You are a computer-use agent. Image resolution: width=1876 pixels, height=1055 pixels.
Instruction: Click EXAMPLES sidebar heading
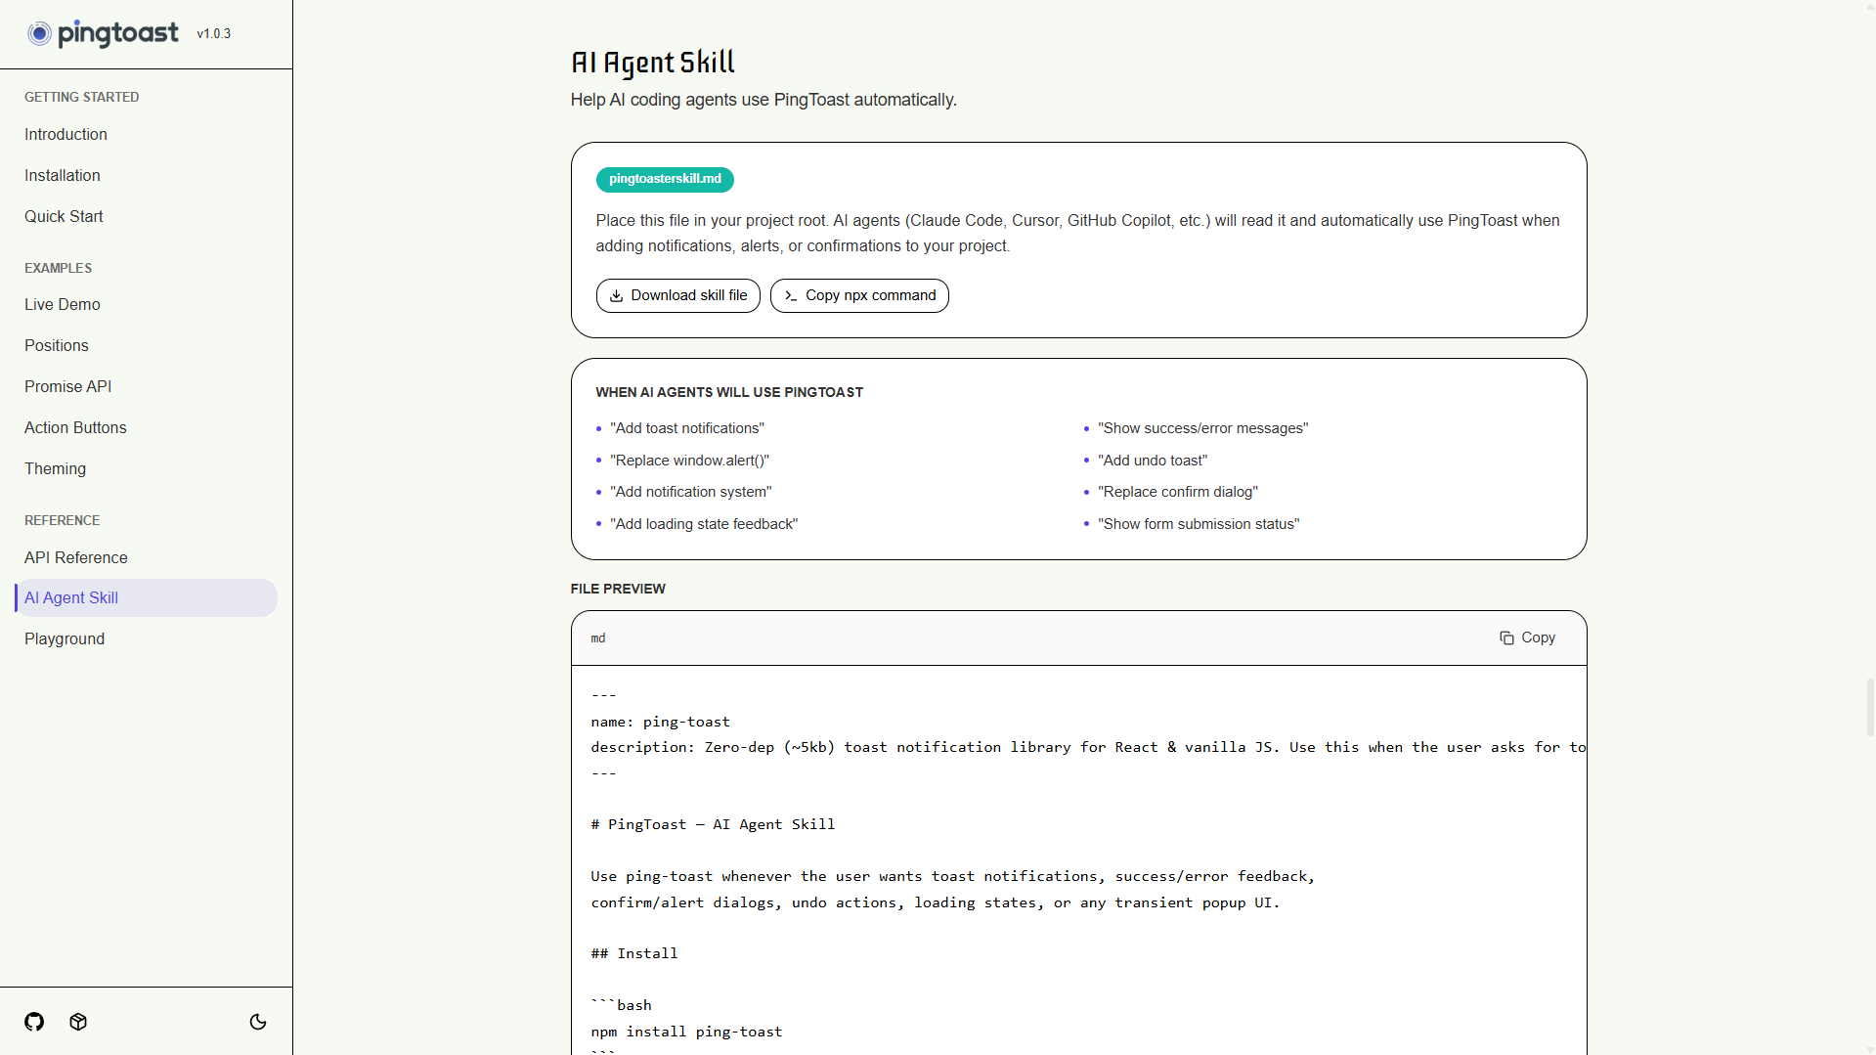[59, 268]
